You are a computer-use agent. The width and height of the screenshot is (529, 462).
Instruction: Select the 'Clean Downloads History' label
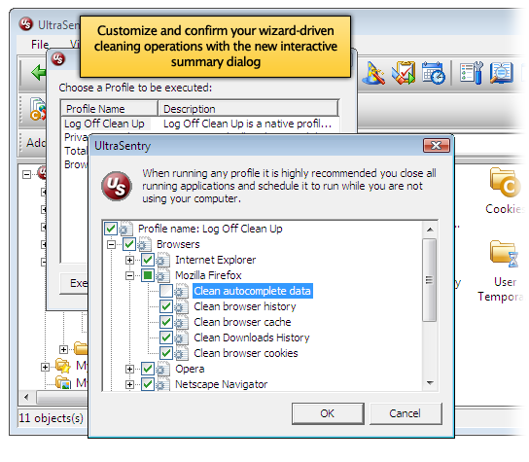click(252, 338)
